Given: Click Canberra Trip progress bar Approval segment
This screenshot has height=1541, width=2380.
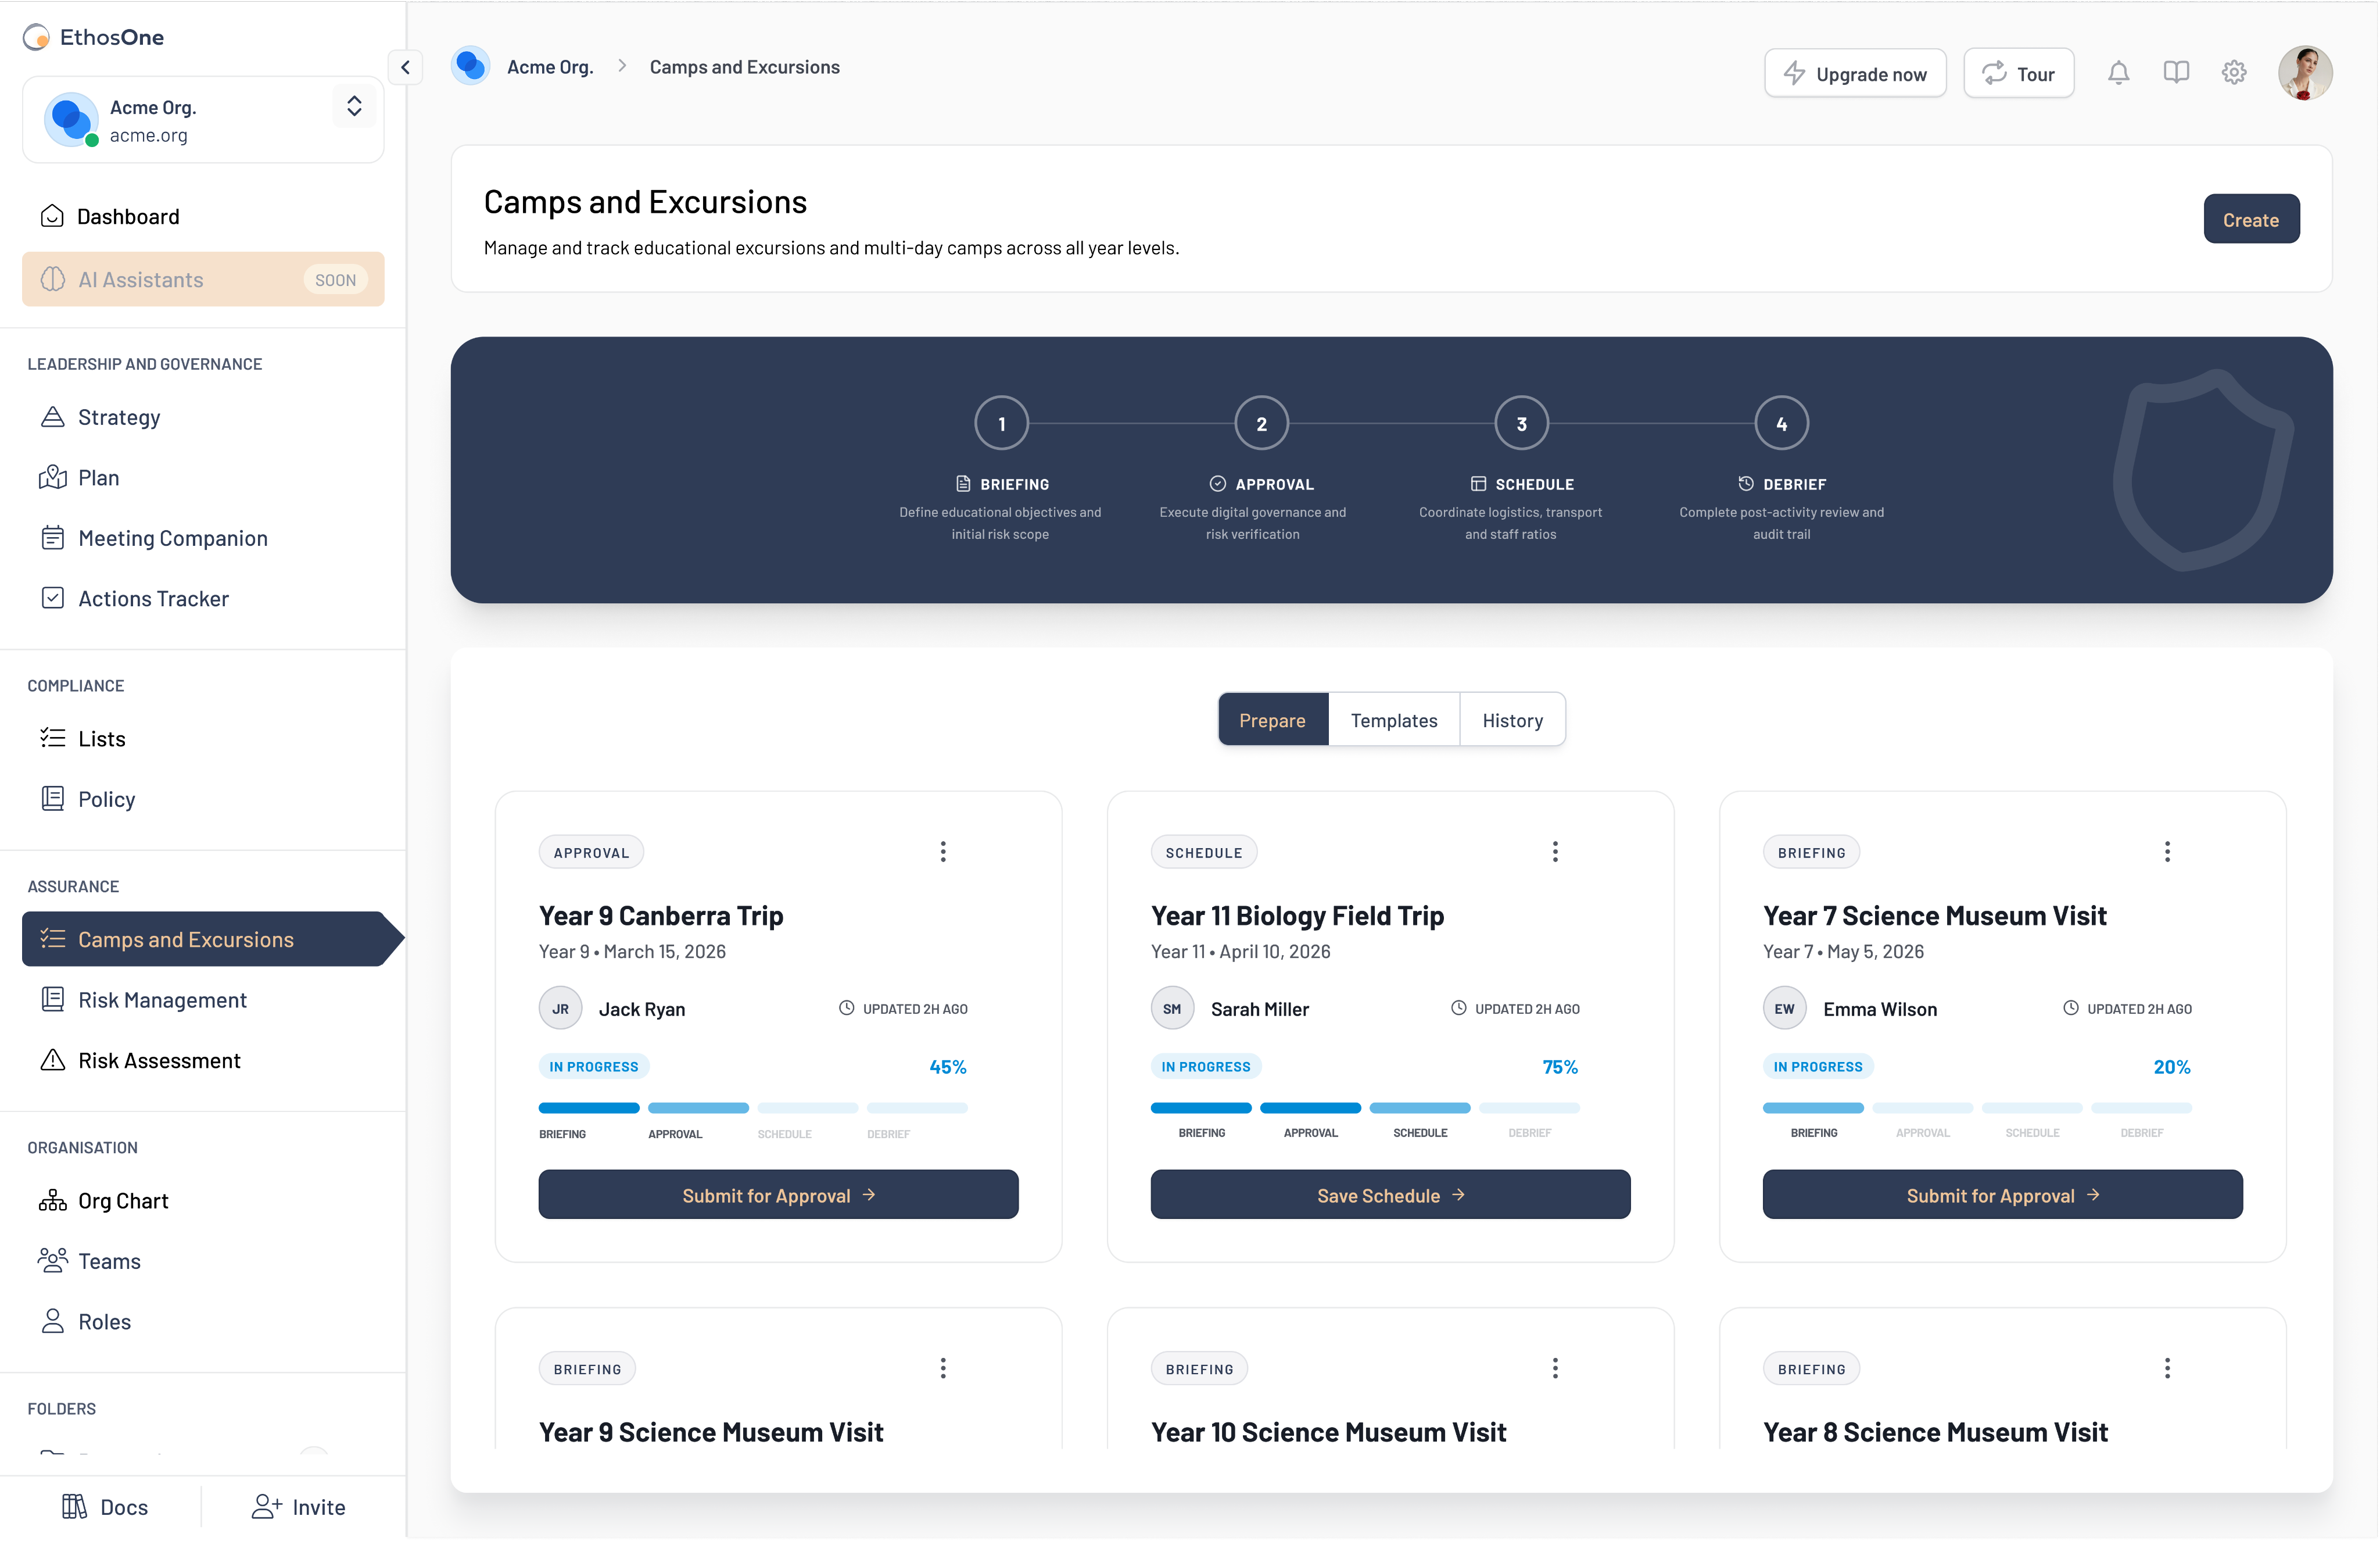Looking at the screenshot, I should tap(698, 1109).
